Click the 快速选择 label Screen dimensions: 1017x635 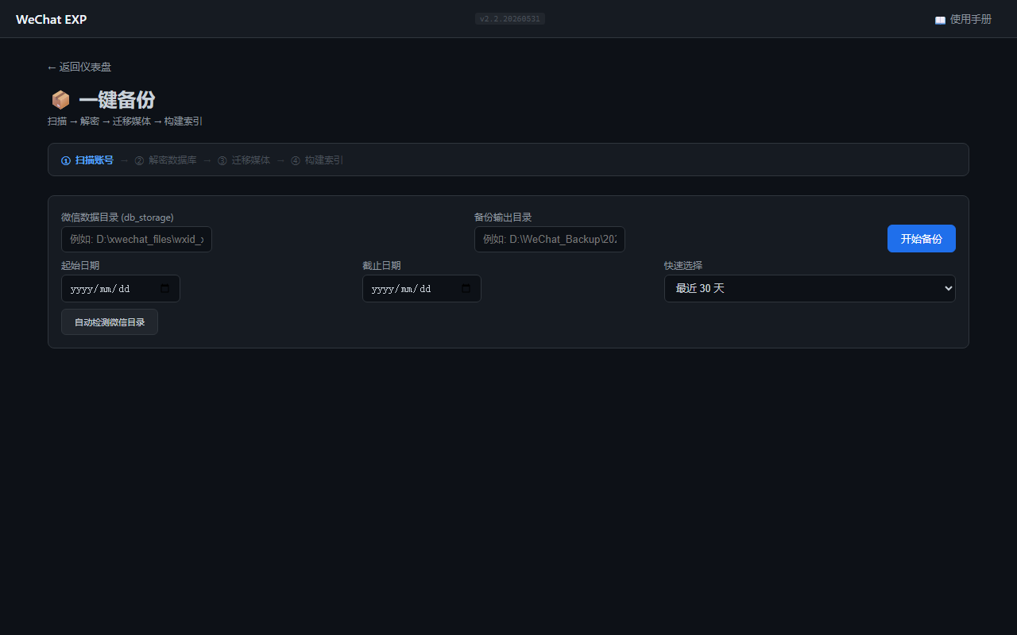pyautogui.click(x=683, y=265)
